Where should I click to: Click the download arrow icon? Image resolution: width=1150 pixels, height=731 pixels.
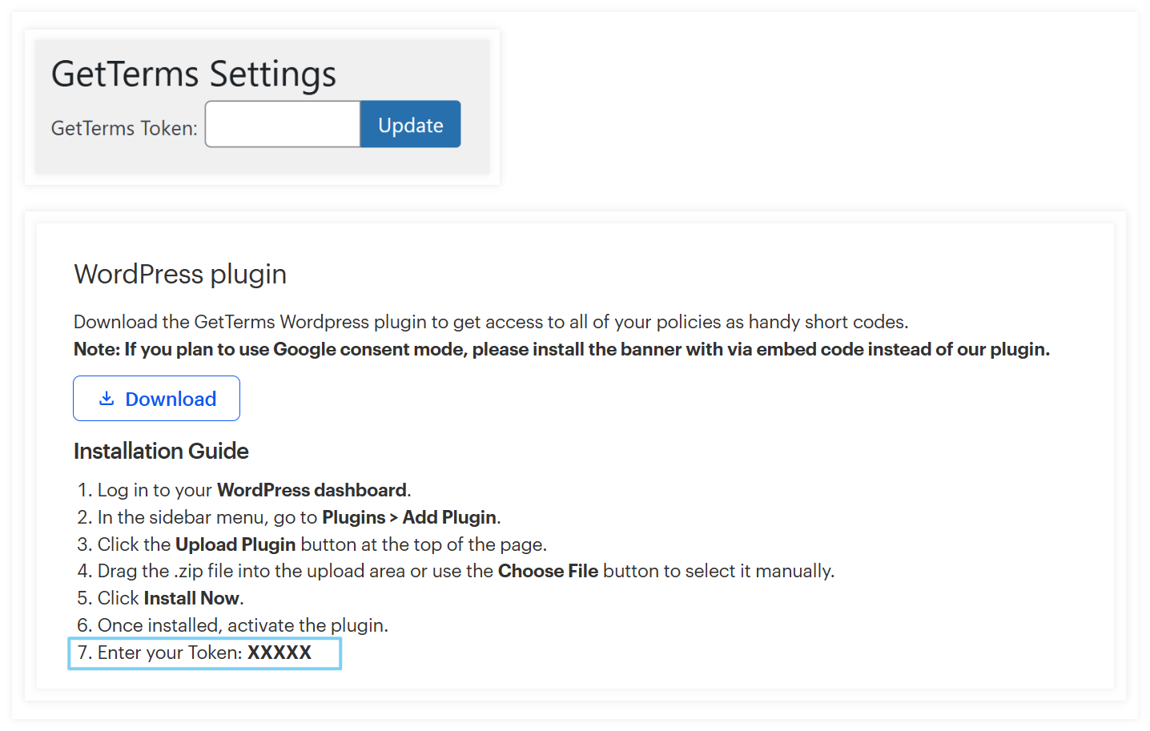[x=107, y=399]
